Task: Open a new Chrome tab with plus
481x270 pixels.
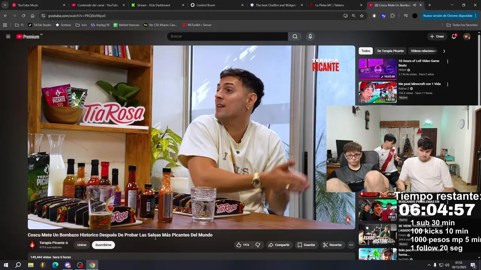Action: [x=430, y=5]
